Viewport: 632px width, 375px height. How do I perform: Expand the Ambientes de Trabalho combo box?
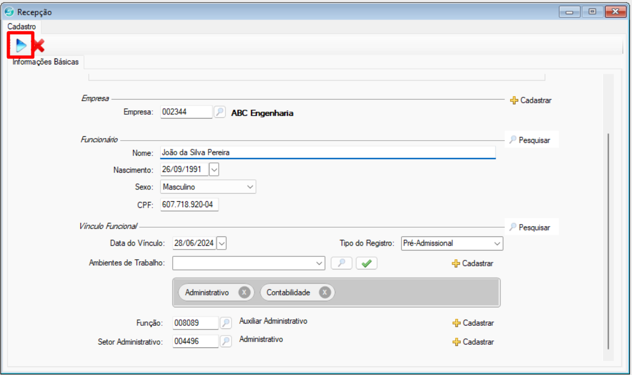(318, 264)
